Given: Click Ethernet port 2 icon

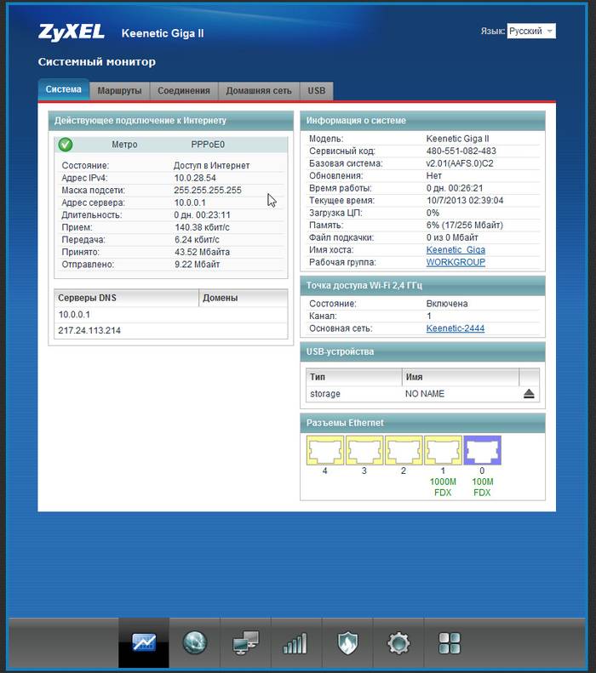Looking at the screenshot, I should click(x=404, y=450).
